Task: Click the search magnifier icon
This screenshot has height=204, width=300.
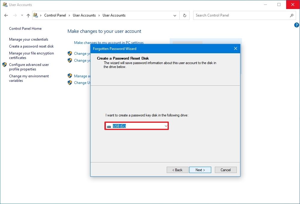Action: [x=292, y=15]
